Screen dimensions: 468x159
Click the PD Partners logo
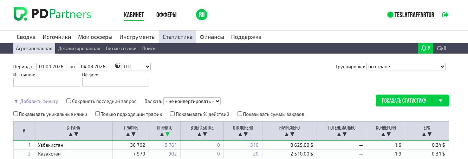coord(52,14)
